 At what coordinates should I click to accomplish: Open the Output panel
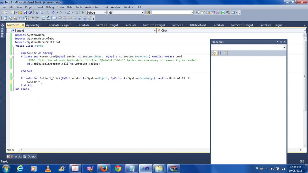[30, 156]
